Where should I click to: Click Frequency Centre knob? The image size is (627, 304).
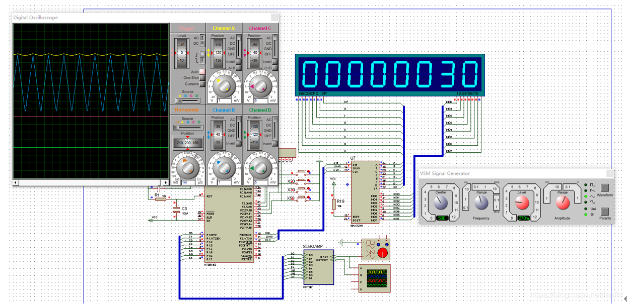point(441,202)
